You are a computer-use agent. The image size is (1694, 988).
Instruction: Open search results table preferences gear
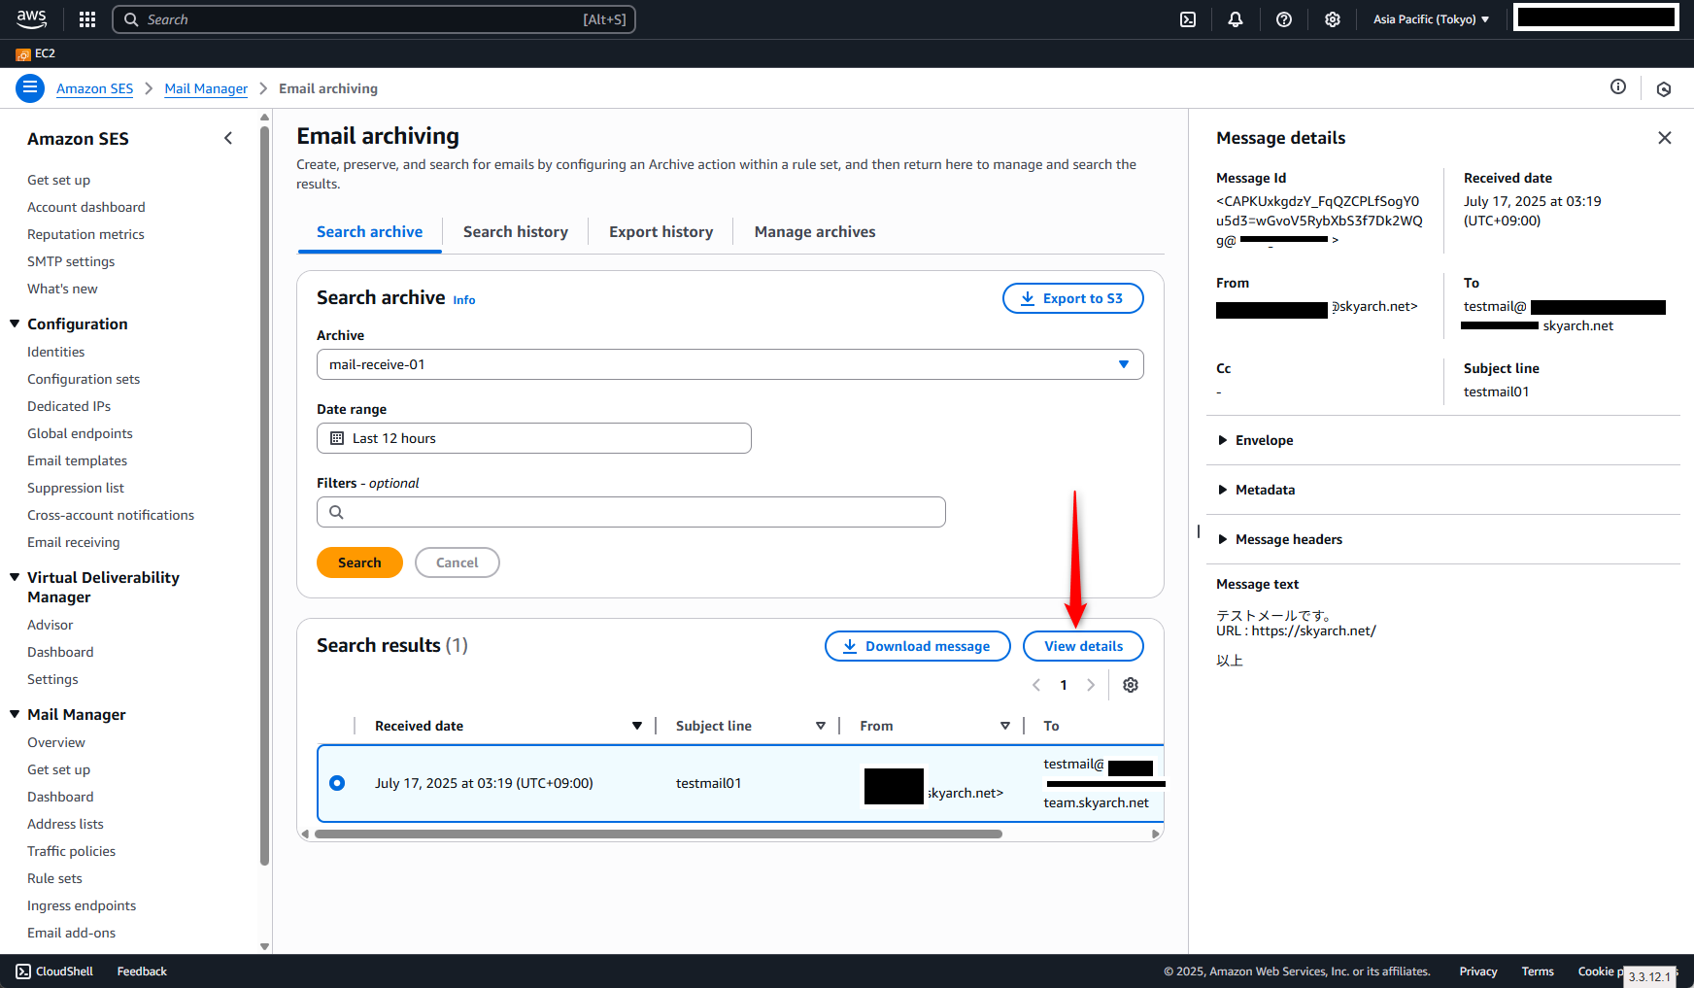click(1130, 685)
